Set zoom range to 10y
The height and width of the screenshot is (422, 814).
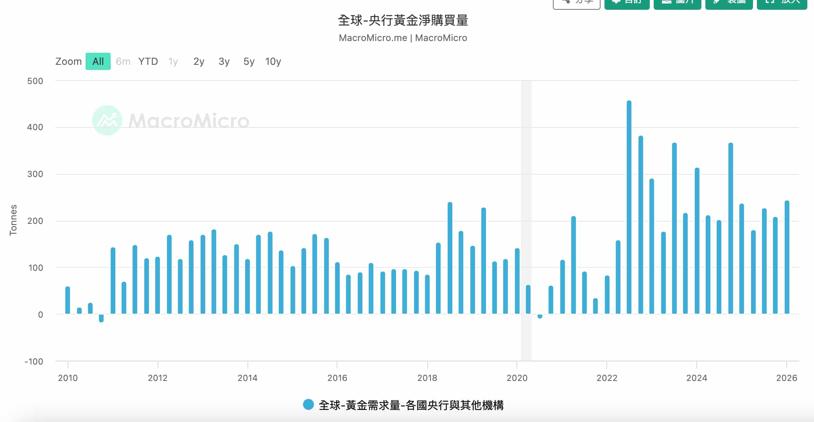click(273, 61)
